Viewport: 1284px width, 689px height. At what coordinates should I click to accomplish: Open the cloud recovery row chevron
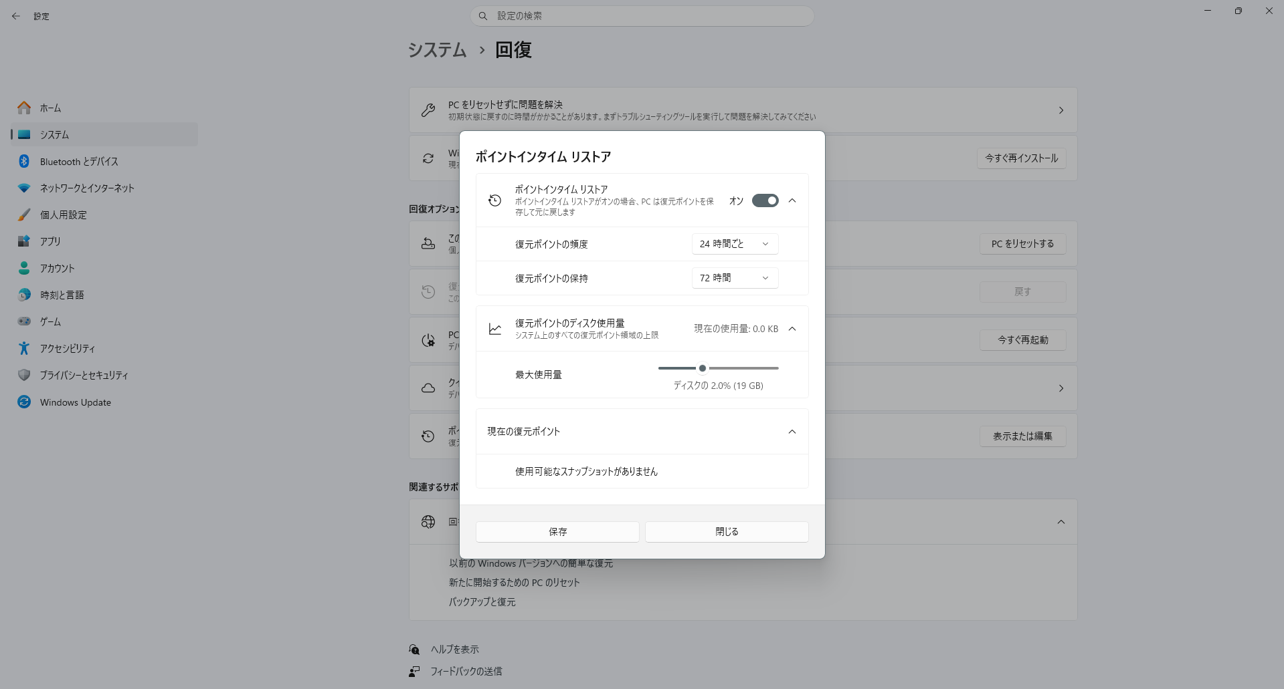1061,388
